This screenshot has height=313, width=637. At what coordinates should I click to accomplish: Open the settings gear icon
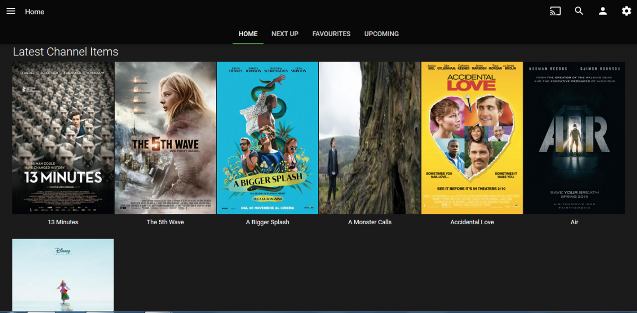pyautogui.click(x=626, y=11)
